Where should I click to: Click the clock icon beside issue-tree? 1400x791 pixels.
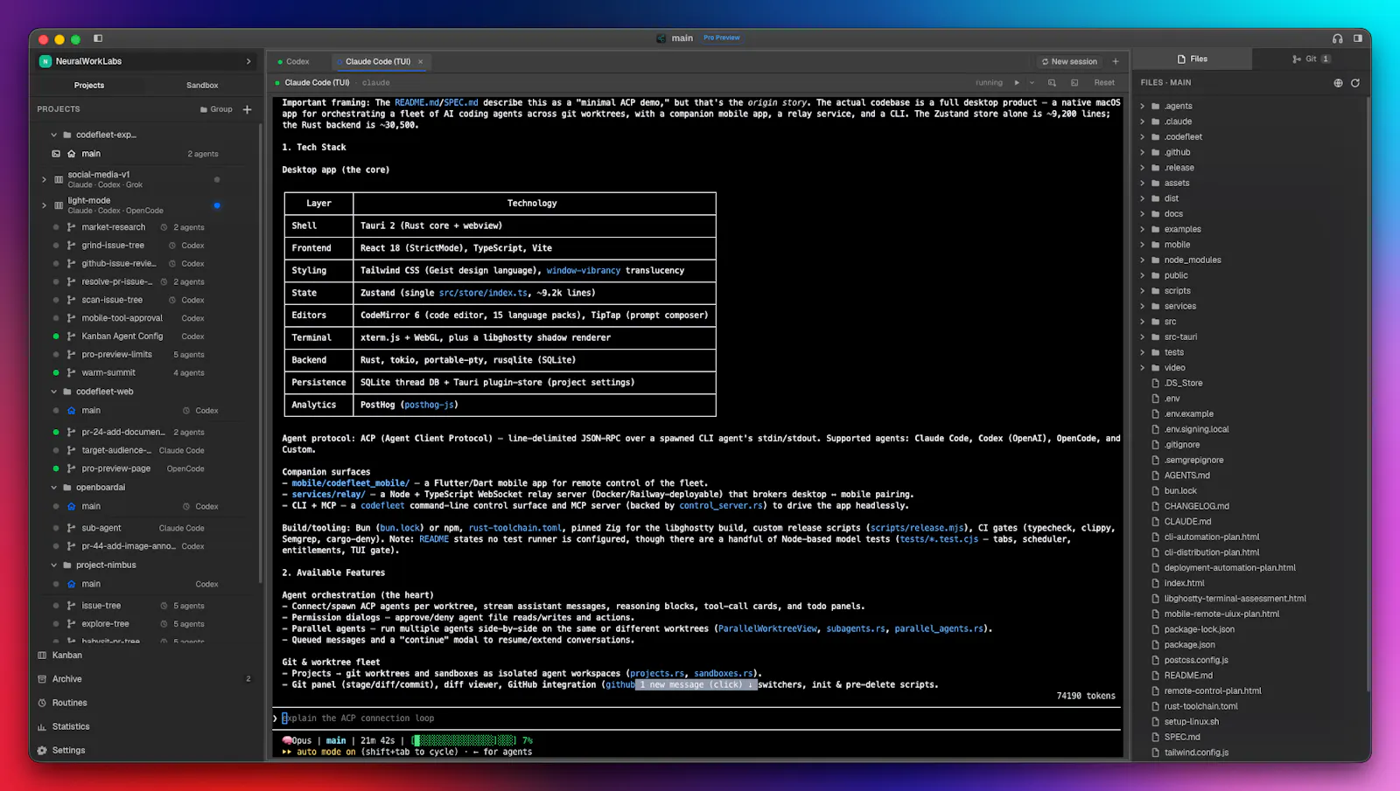pos(164,607)
